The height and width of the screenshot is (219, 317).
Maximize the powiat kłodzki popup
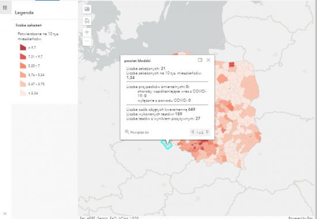pyautogui.click(x=200, y=60)
